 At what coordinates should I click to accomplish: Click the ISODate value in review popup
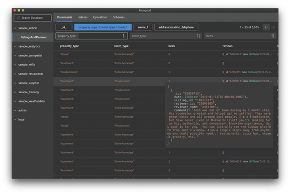click(216, 97)
